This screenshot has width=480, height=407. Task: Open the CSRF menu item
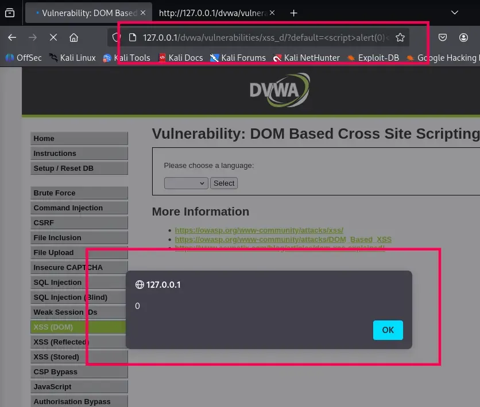[x=79, y=223]
